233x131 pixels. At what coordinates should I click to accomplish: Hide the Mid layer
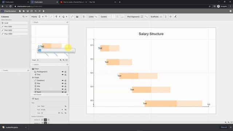tap(63, 86)
